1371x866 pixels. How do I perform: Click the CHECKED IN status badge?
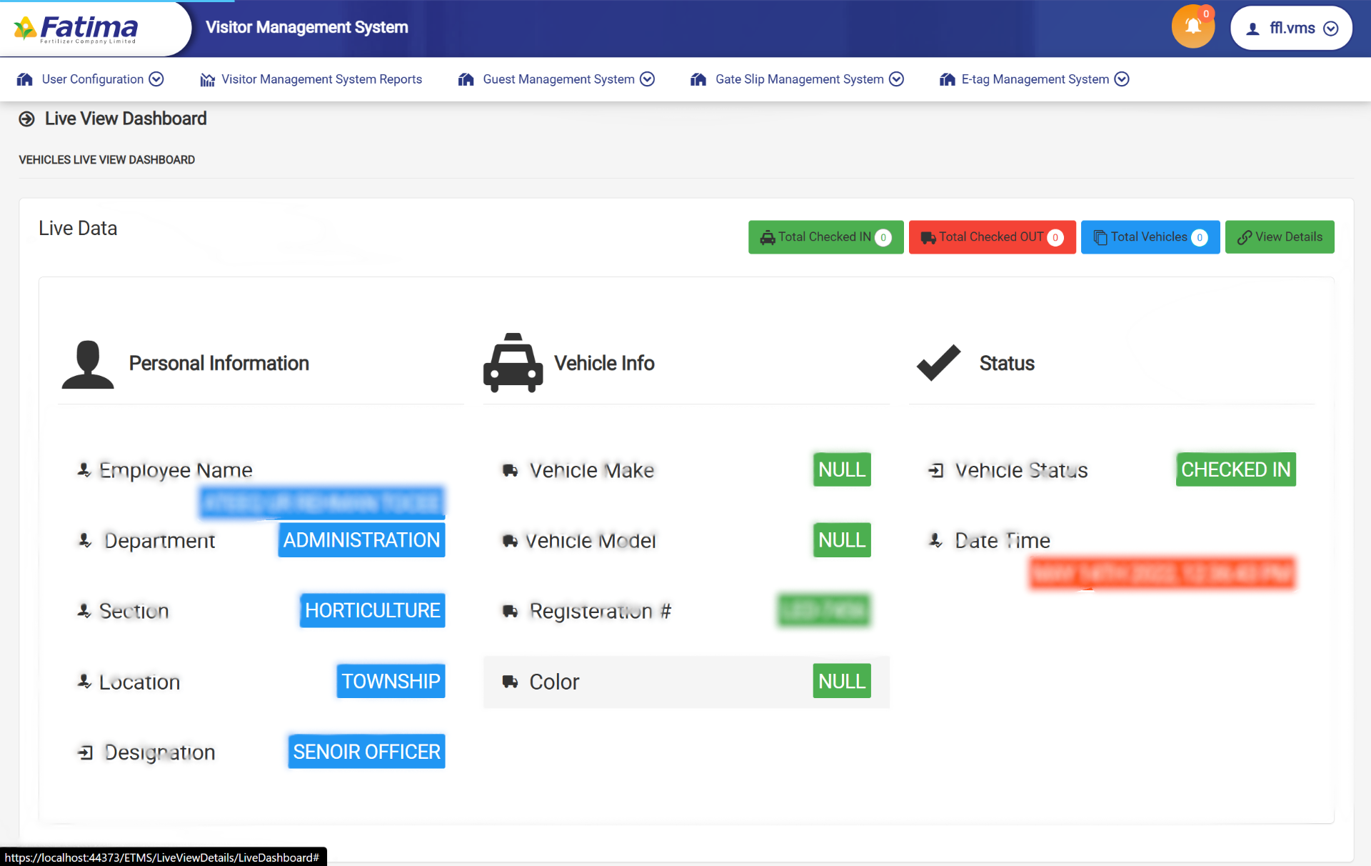pos(1235,469)
